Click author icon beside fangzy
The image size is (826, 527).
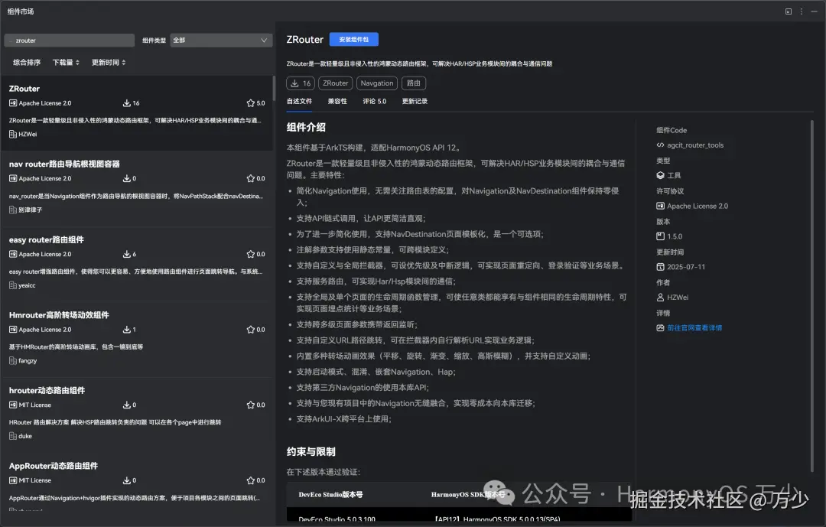click(13, 361)
